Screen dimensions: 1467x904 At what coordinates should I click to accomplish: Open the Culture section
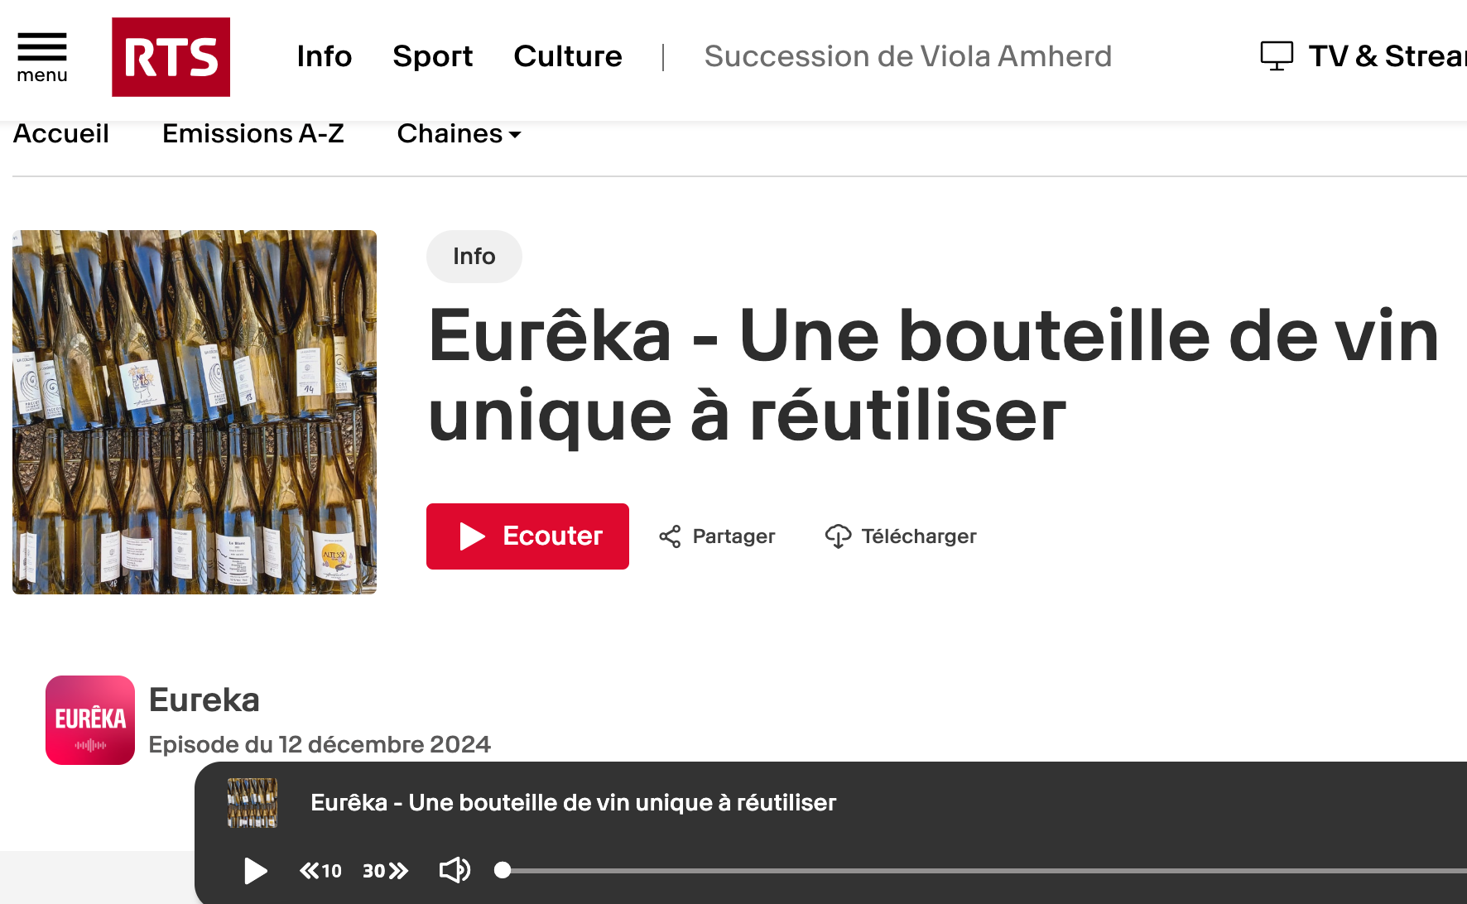coord(567,56)
